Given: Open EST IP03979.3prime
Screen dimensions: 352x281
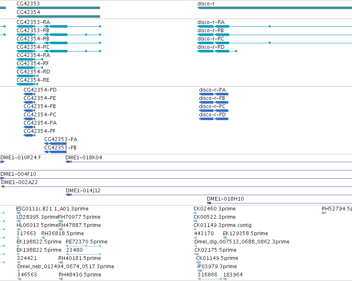Looking at the screenshot, I should [x=199, y=271].
